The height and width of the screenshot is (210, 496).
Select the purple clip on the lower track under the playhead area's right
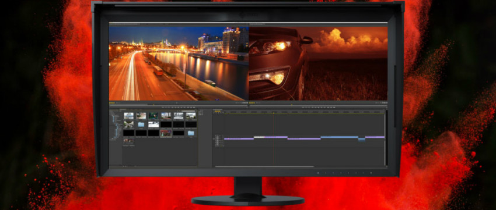click(x=304, y=138)
